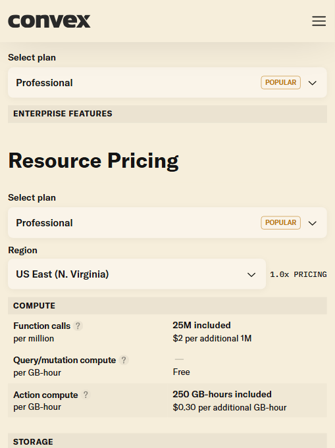Open the top Select plan dropdown
The image size is (335, 448).
click(167, 83)
